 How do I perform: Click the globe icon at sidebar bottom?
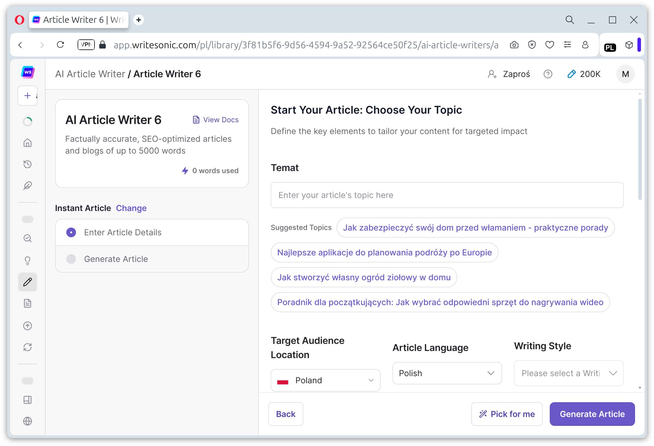coord(28,421)
